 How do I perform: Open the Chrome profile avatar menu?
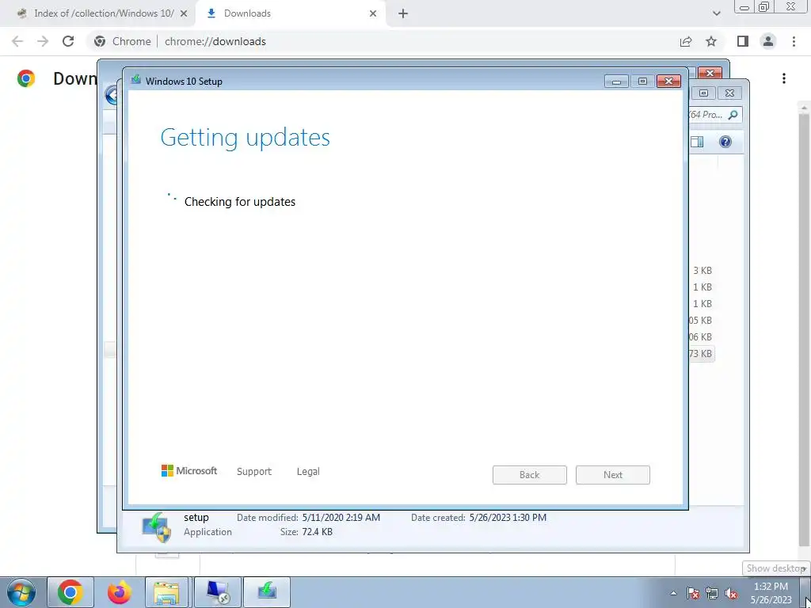point(768,41)
